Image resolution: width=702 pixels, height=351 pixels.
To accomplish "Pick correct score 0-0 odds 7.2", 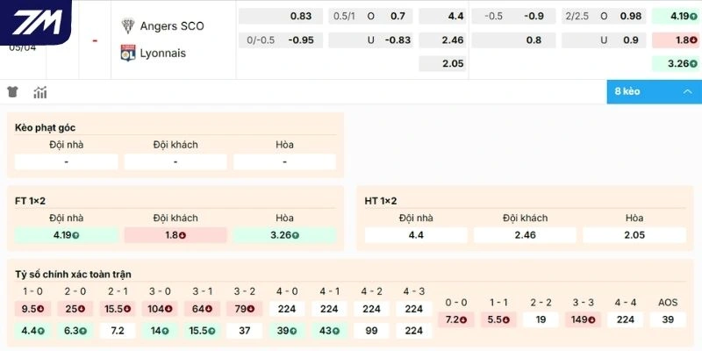I will click(455, 319).
